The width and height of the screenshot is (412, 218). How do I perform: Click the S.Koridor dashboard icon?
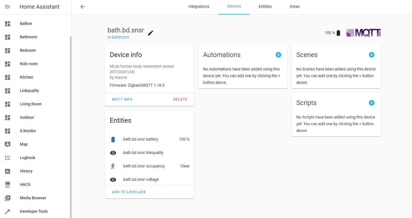point(8,131)
